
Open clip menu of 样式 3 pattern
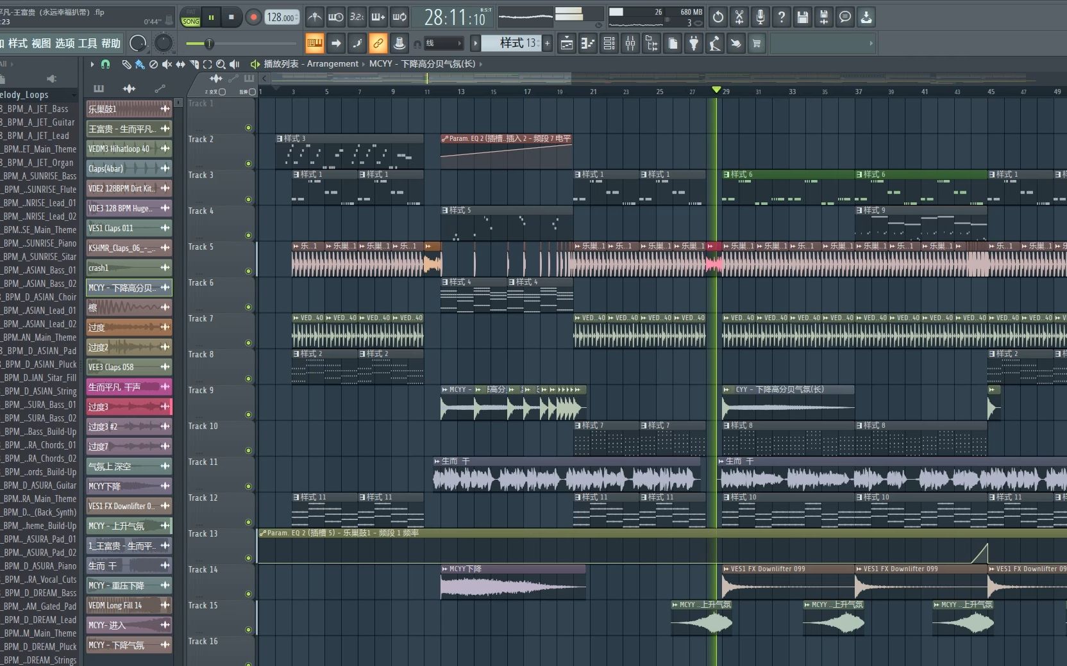(x=280, y=138)
